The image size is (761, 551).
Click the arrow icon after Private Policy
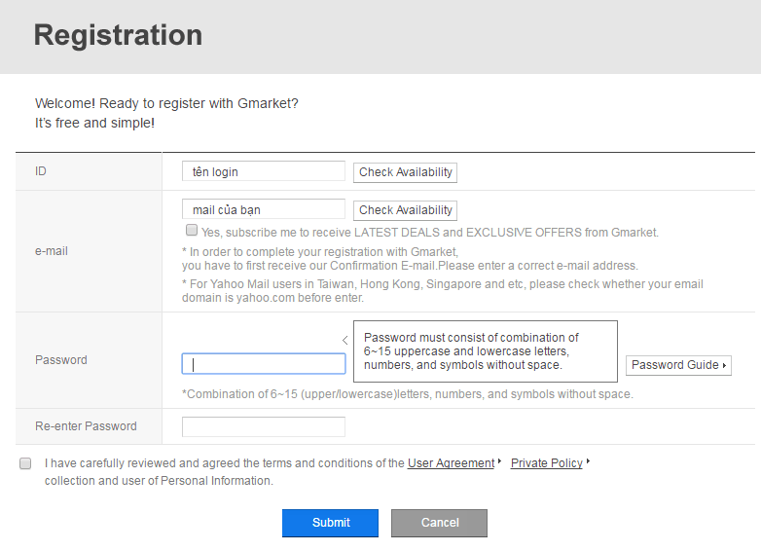pyautogui.click(x=588, y=462)
